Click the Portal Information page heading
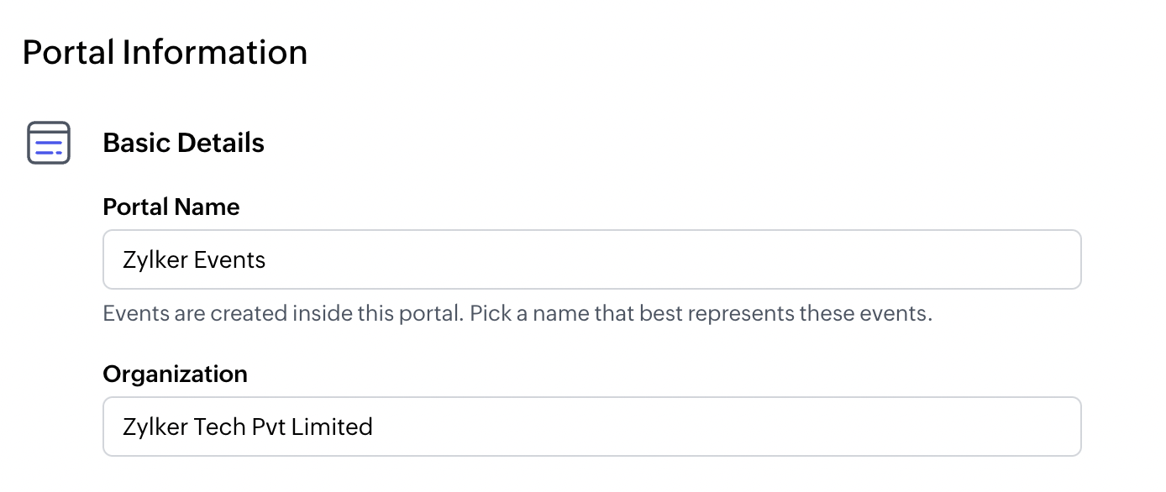 [165, 52]
